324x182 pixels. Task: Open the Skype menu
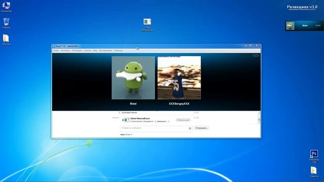[x=56, y=51]
